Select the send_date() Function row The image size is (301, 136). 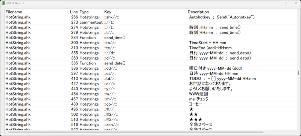pos(151,63)
